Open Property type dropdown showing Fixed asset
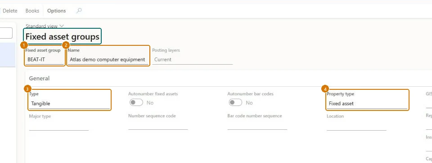432x163 pixels. 367,104
